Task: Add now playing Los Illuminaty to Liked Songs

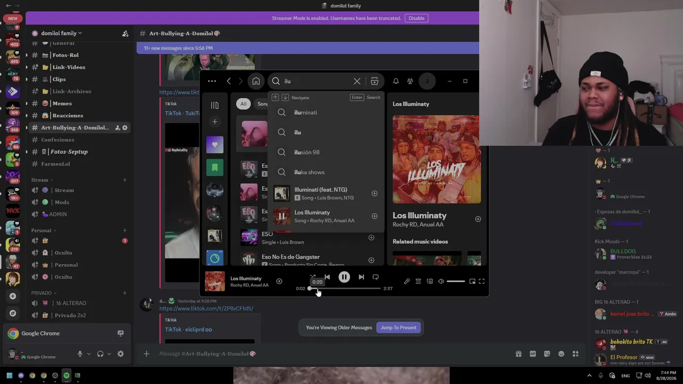Action: pos(279,281)
